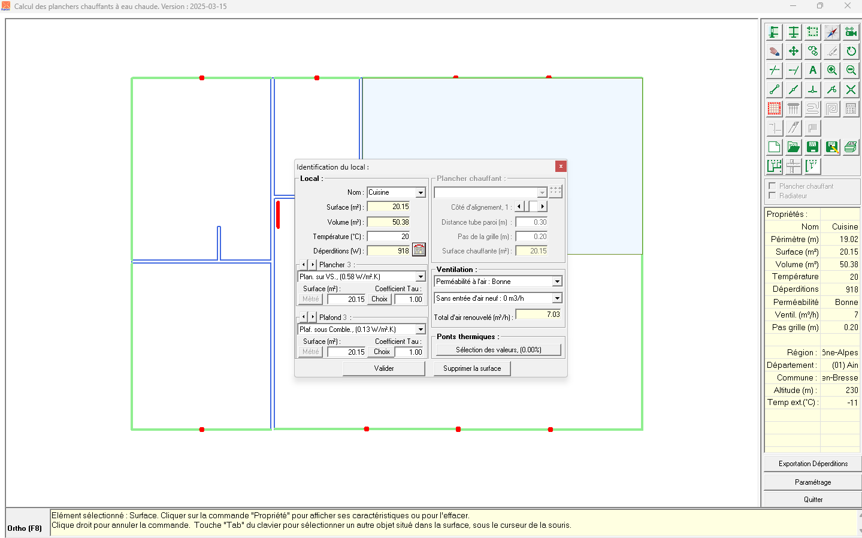Activate the zoom in magnifier tool
The height and width of the screenshot is (538, 862).
coord(831,70)
